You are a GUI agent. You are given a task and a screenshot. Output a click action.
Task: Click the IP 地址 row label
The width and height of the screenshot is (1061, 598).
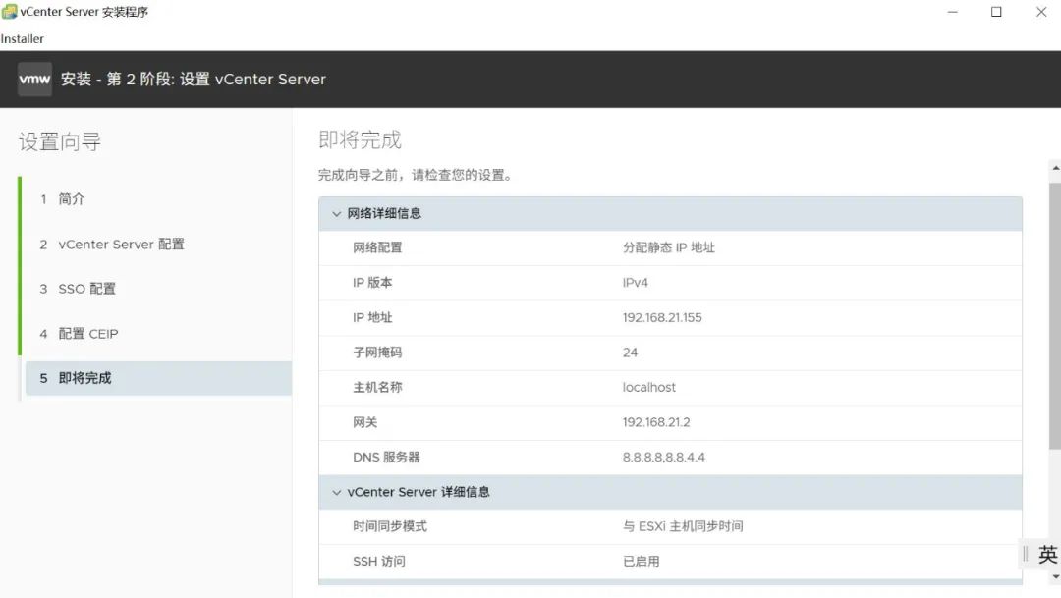[372, 318]
